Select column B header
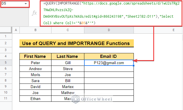This screenshot has width=183, height=110. click(35, 30)
